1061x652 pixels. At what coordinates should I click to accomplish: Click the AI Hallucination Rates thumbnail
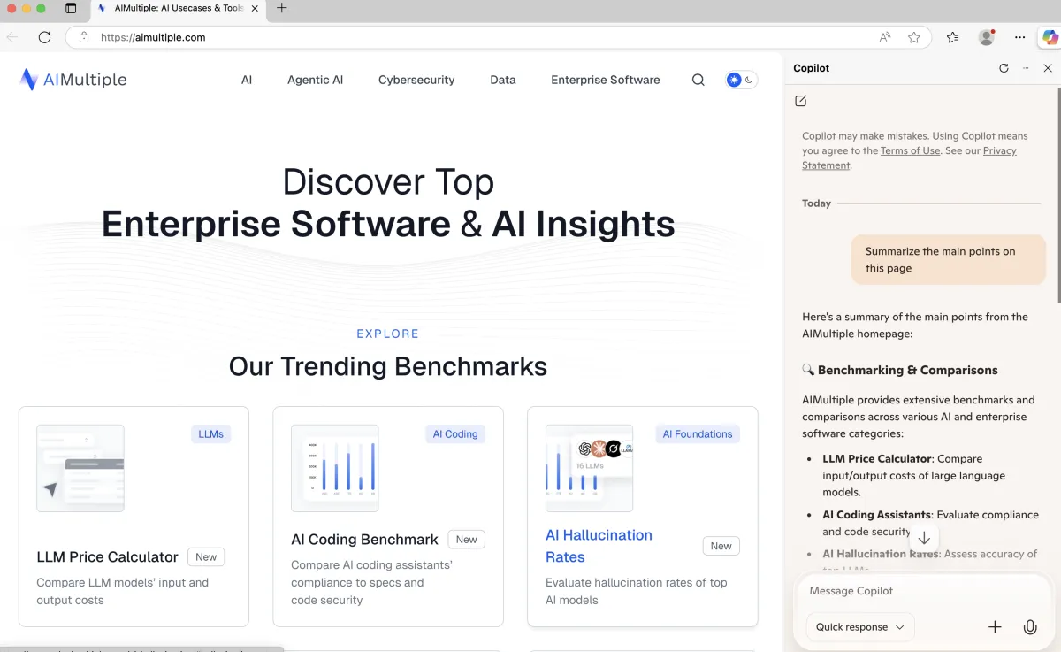(590, 468)
